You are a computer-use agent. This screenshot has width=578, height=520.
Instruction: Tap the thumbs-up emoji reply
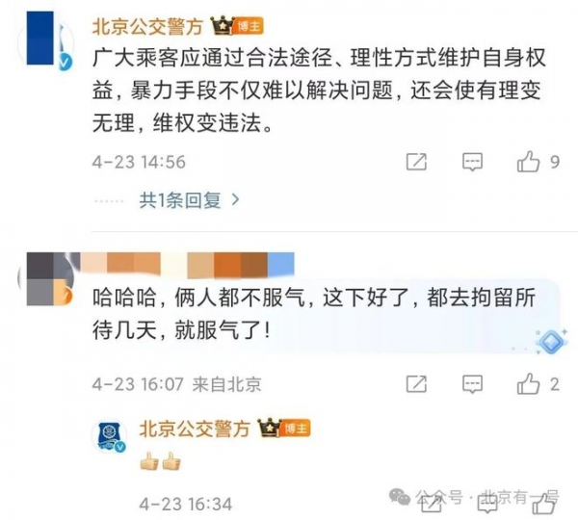point(160,460)
